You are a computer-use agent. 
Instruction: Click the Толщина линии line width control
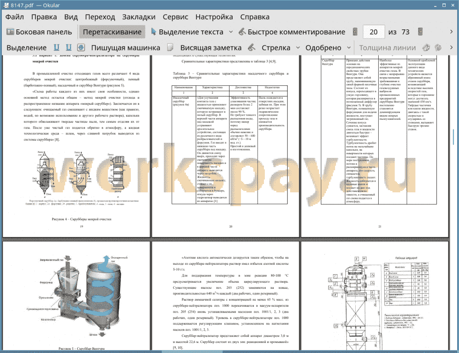387,48
